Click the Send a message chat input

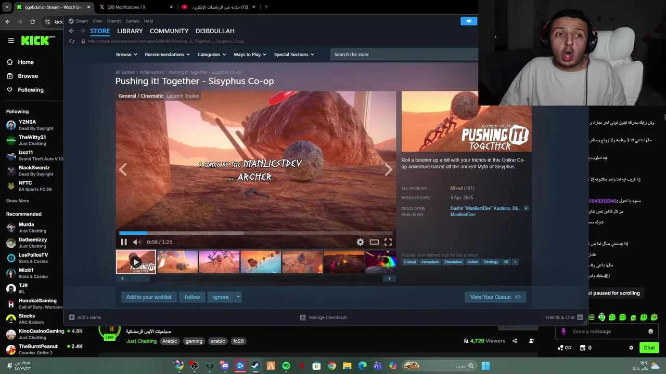click(x=606, y=331)
